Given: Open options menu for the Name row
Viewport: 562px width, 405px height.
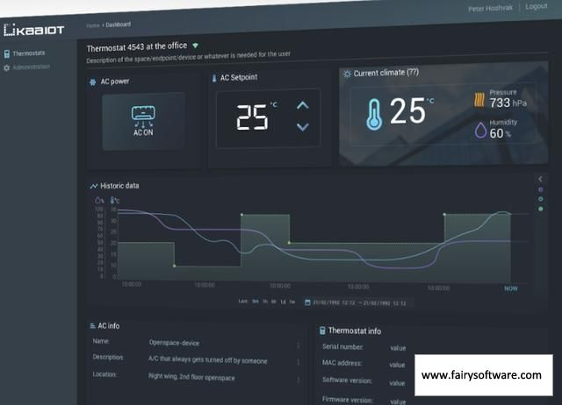Looking at the screenshot, I should (299, 345).
